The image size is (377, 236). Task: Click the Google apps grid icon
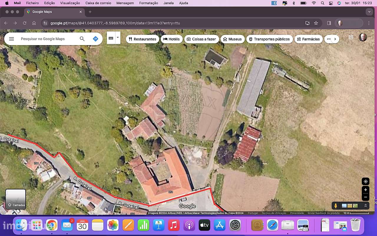tap(351, 37)
